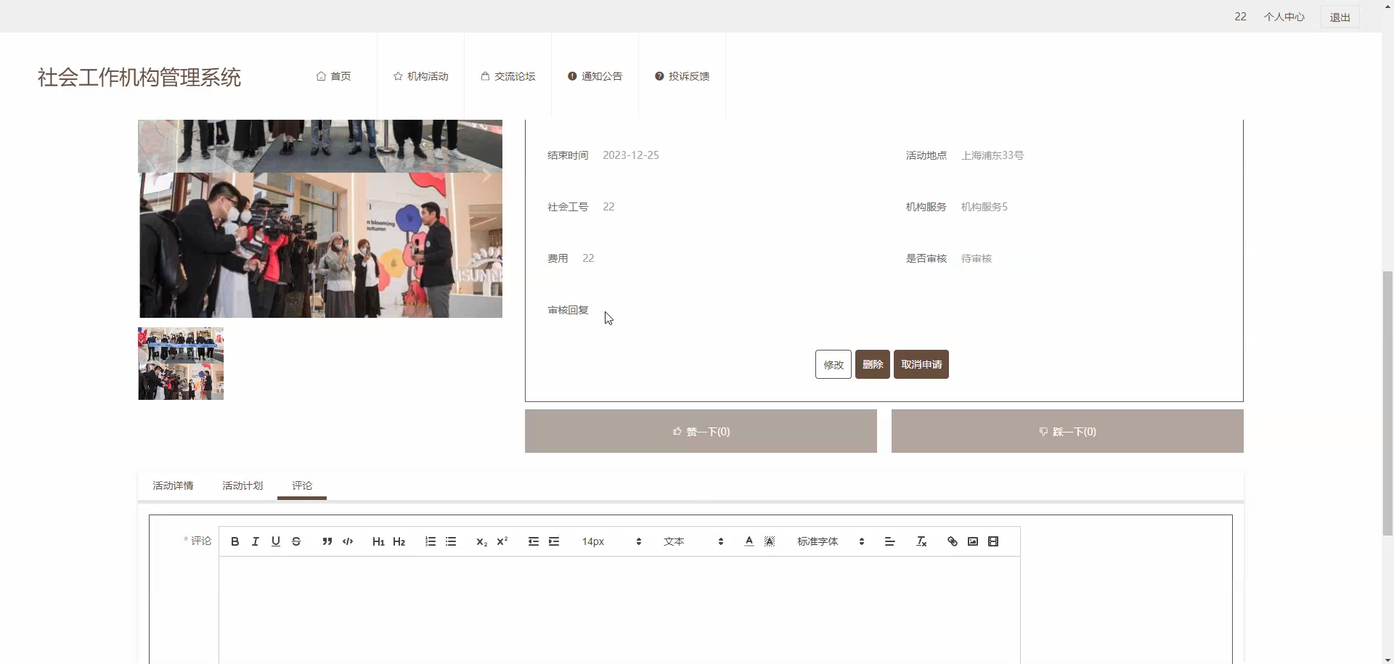
Task: Switch to the 活动详情 tab
Action: click(173, 485)
